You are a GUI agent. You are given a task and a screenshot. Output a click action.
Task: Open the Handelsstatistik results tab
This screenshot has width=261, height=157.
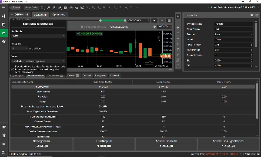(x=36, y=75)
